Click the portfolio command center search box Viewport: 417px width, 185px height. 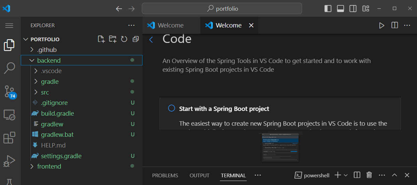222,9
